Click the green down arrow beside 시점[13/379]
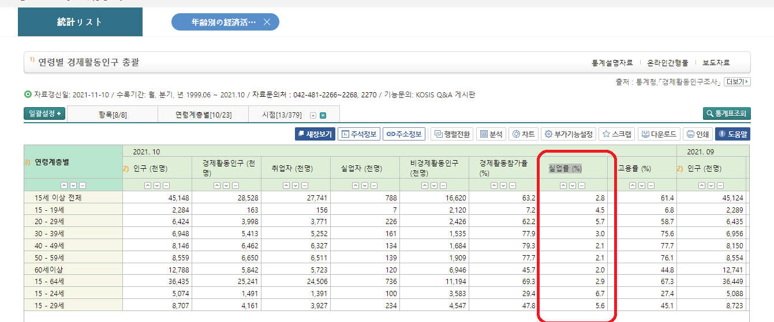 [323, 115]
